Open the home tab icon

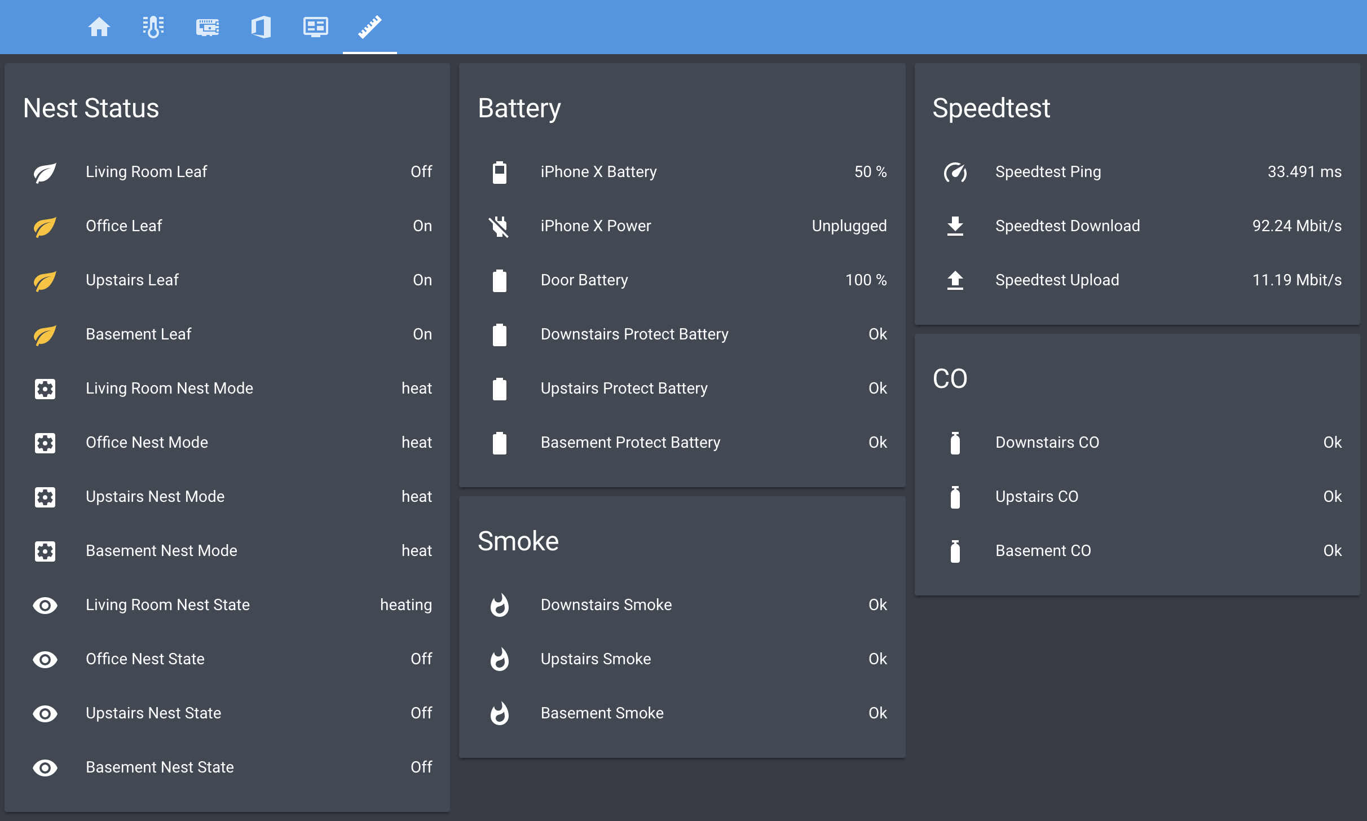tap(99, 27)
